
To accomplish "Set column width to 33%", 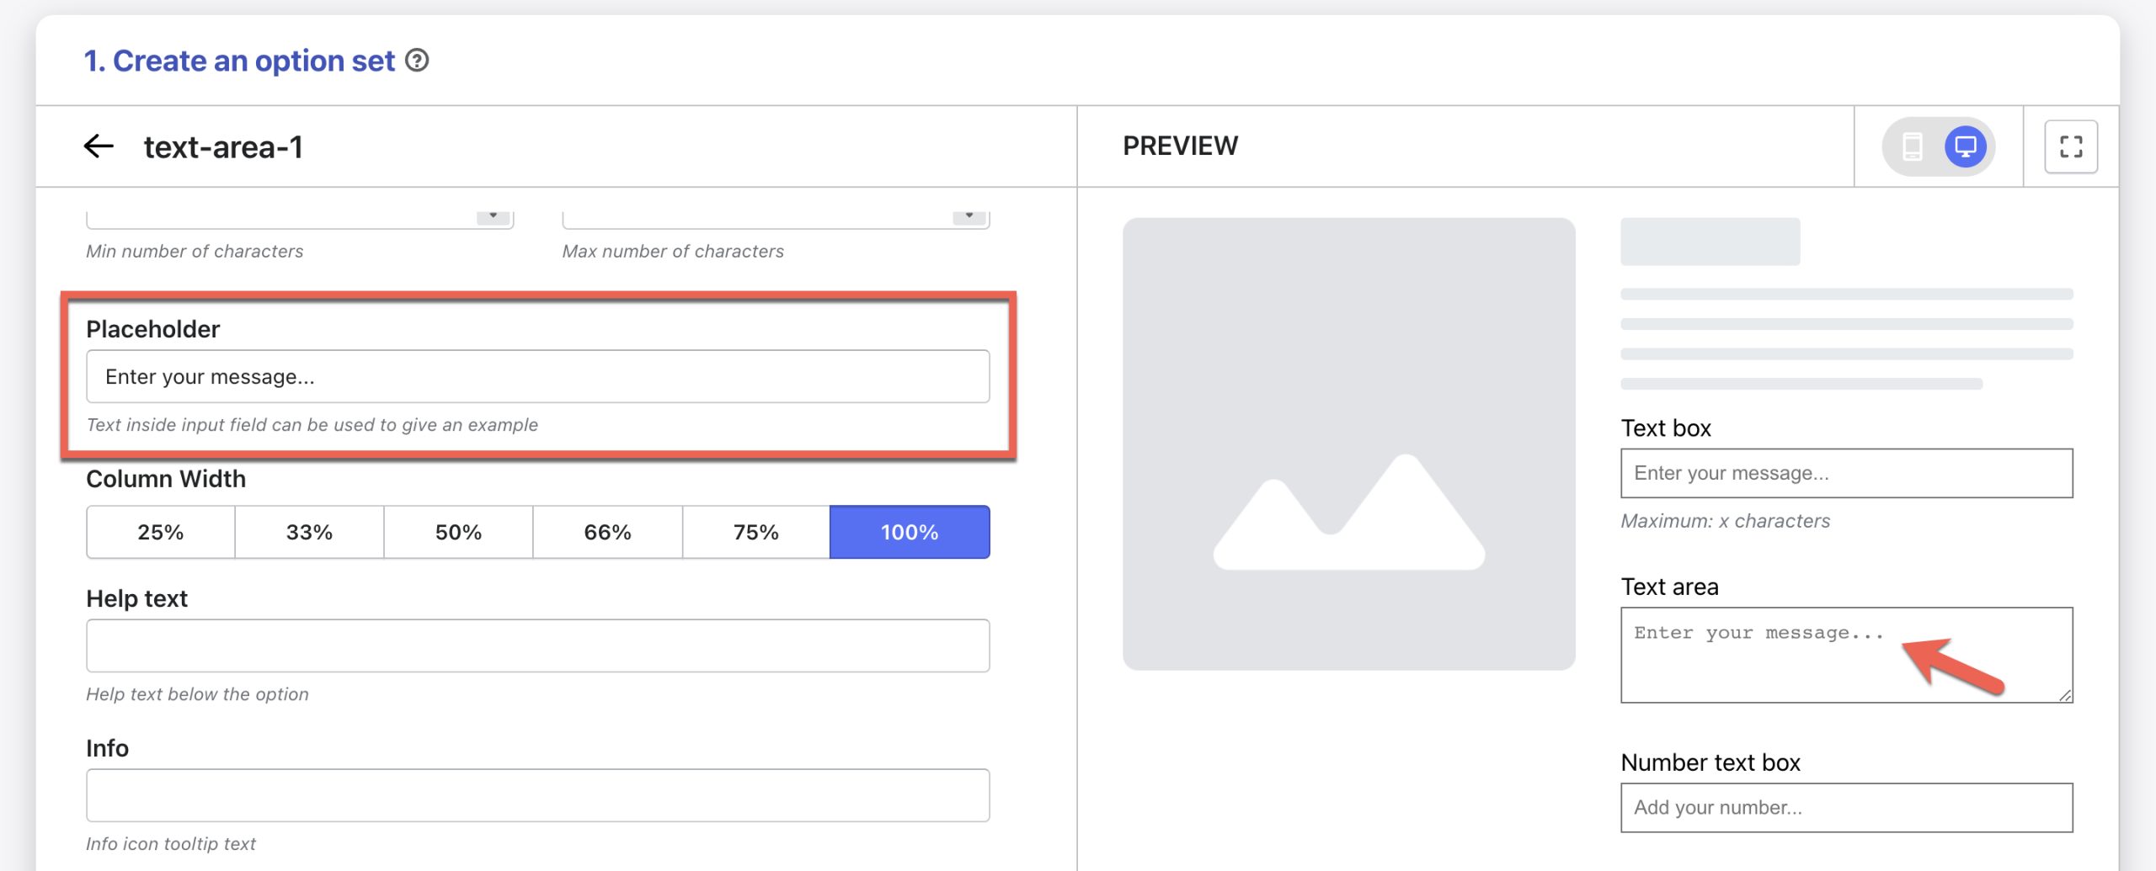I will click(x=309, y=532).
